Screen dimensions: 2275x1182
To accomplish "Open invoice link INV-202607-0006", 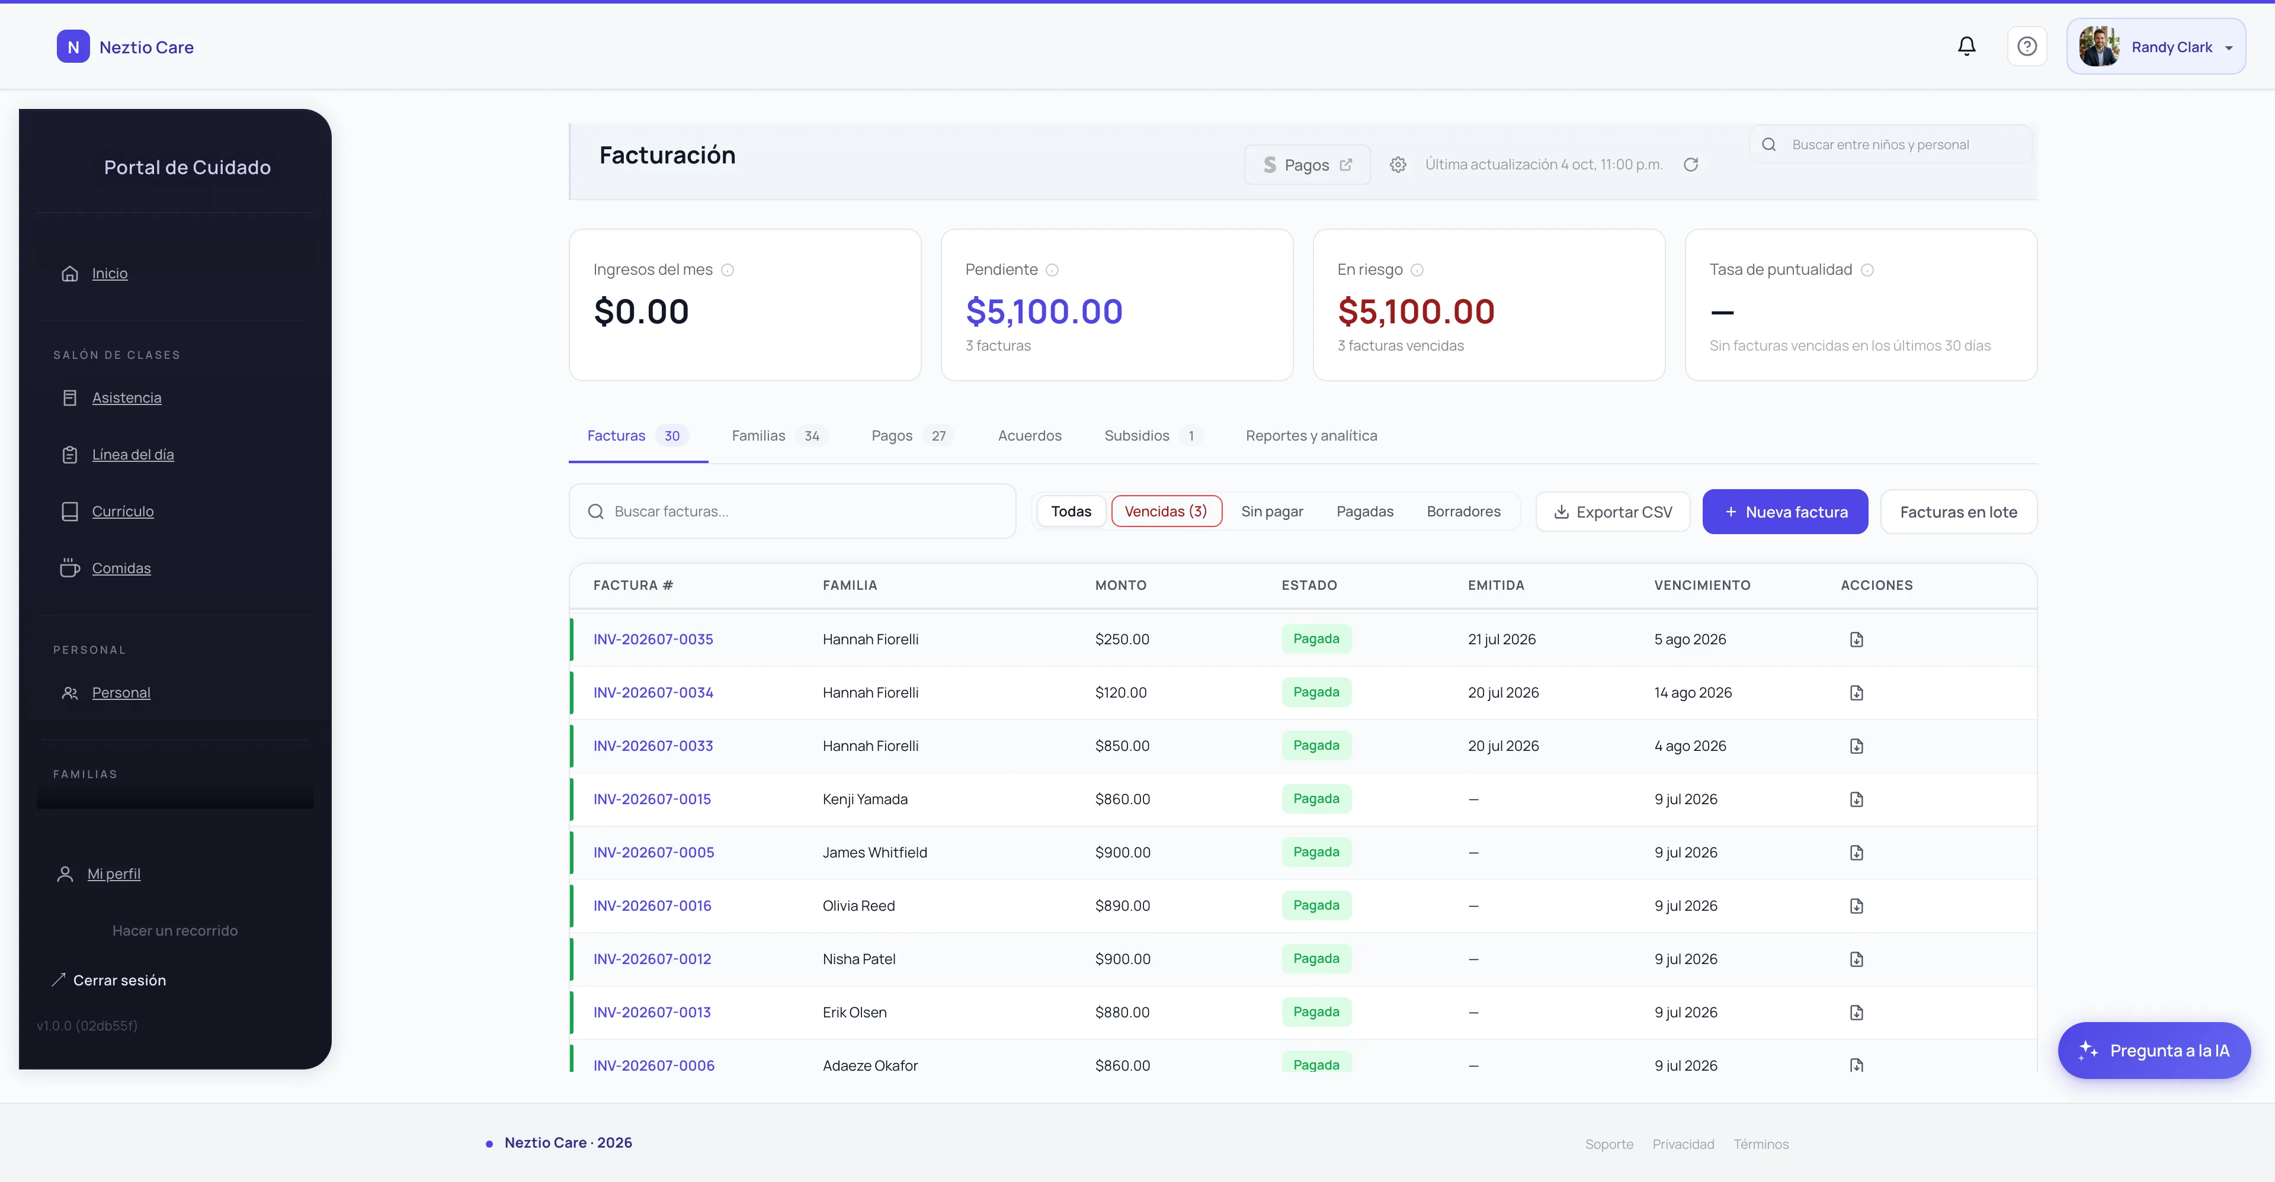I will (x=653, y=1065).
